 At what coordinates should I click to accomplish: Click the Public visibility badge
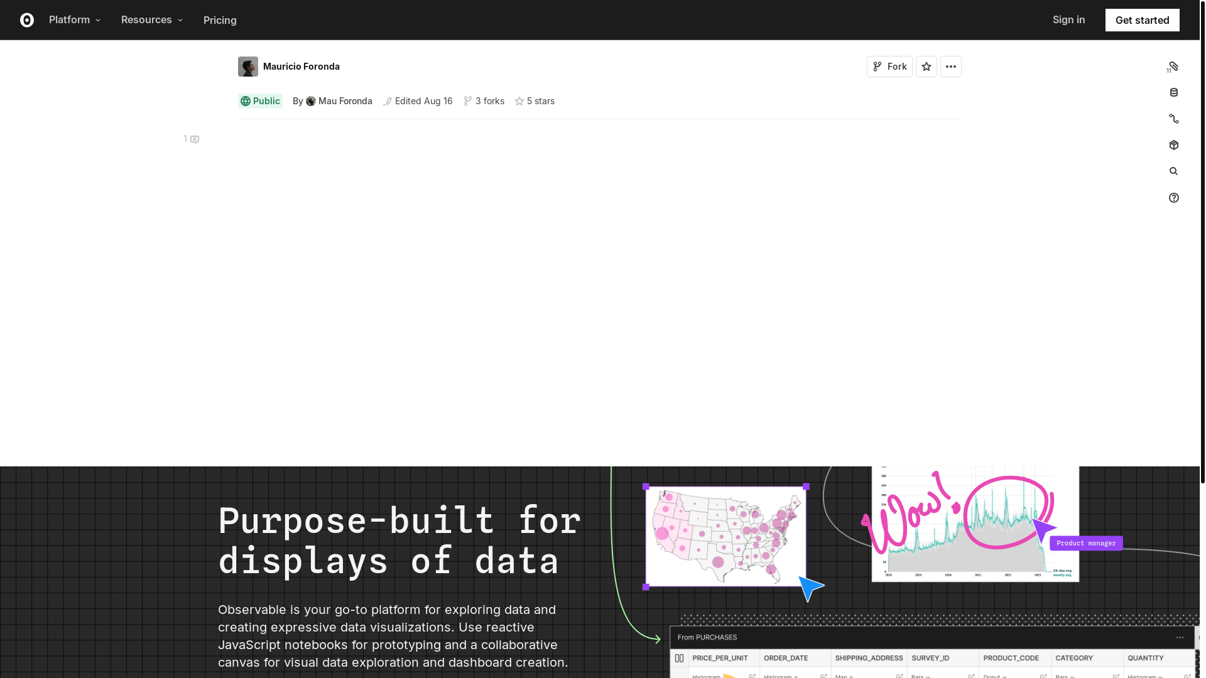[x=260, y=101]
